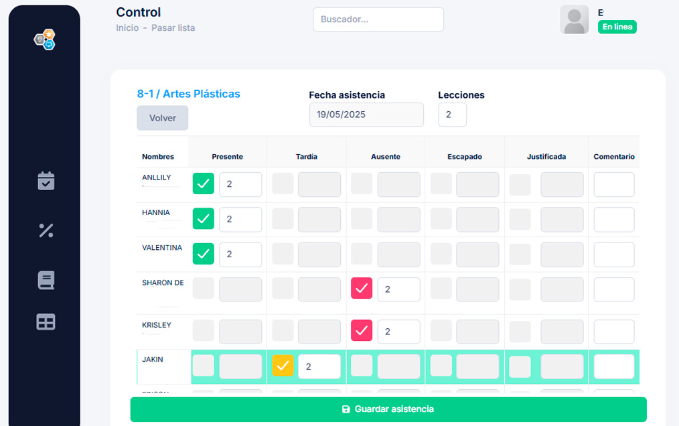Viewport: 679px width, 426px height.
Task: Mark SHARON as Presente
Action: (203, 289)
